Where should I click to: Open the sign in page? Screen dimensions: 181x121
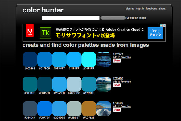click(140, 9)
